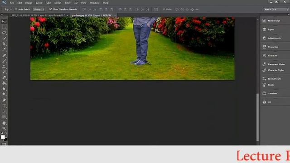Open the Layer menu
The width and height of the screenshot is (290, 163).
(39, 3)
